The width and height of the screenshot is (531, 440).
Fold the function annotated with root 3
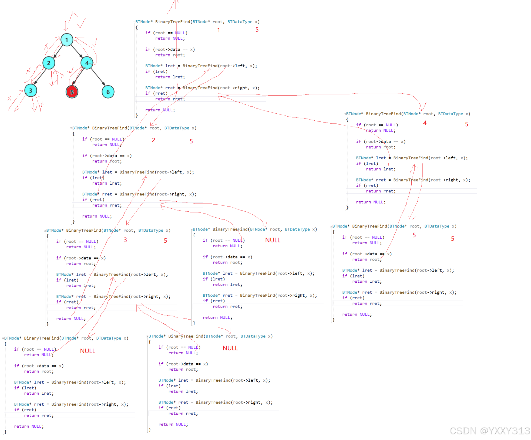pos(45,231)
